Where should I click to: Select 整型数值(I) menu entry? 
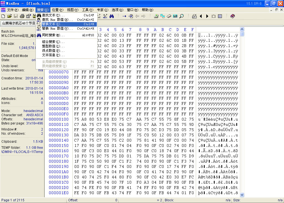pyautogui.click(x=67, y=46)
